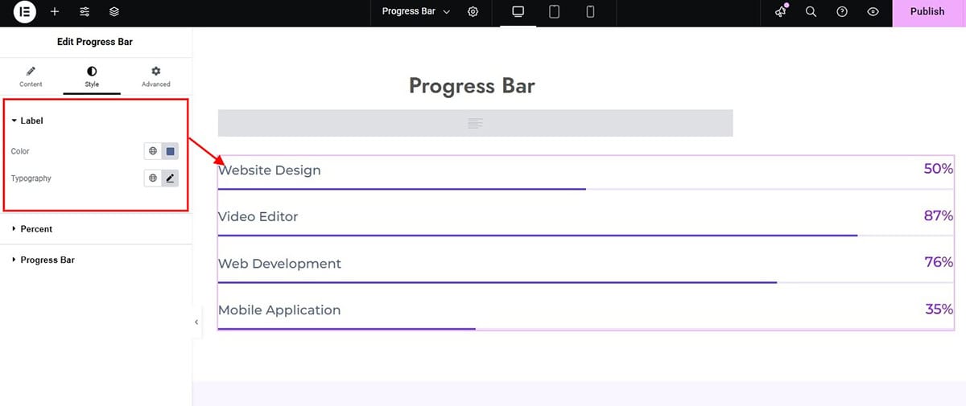Open the Structure layers icon
Screen dimensions: 966x406
(x=114, y=12)
